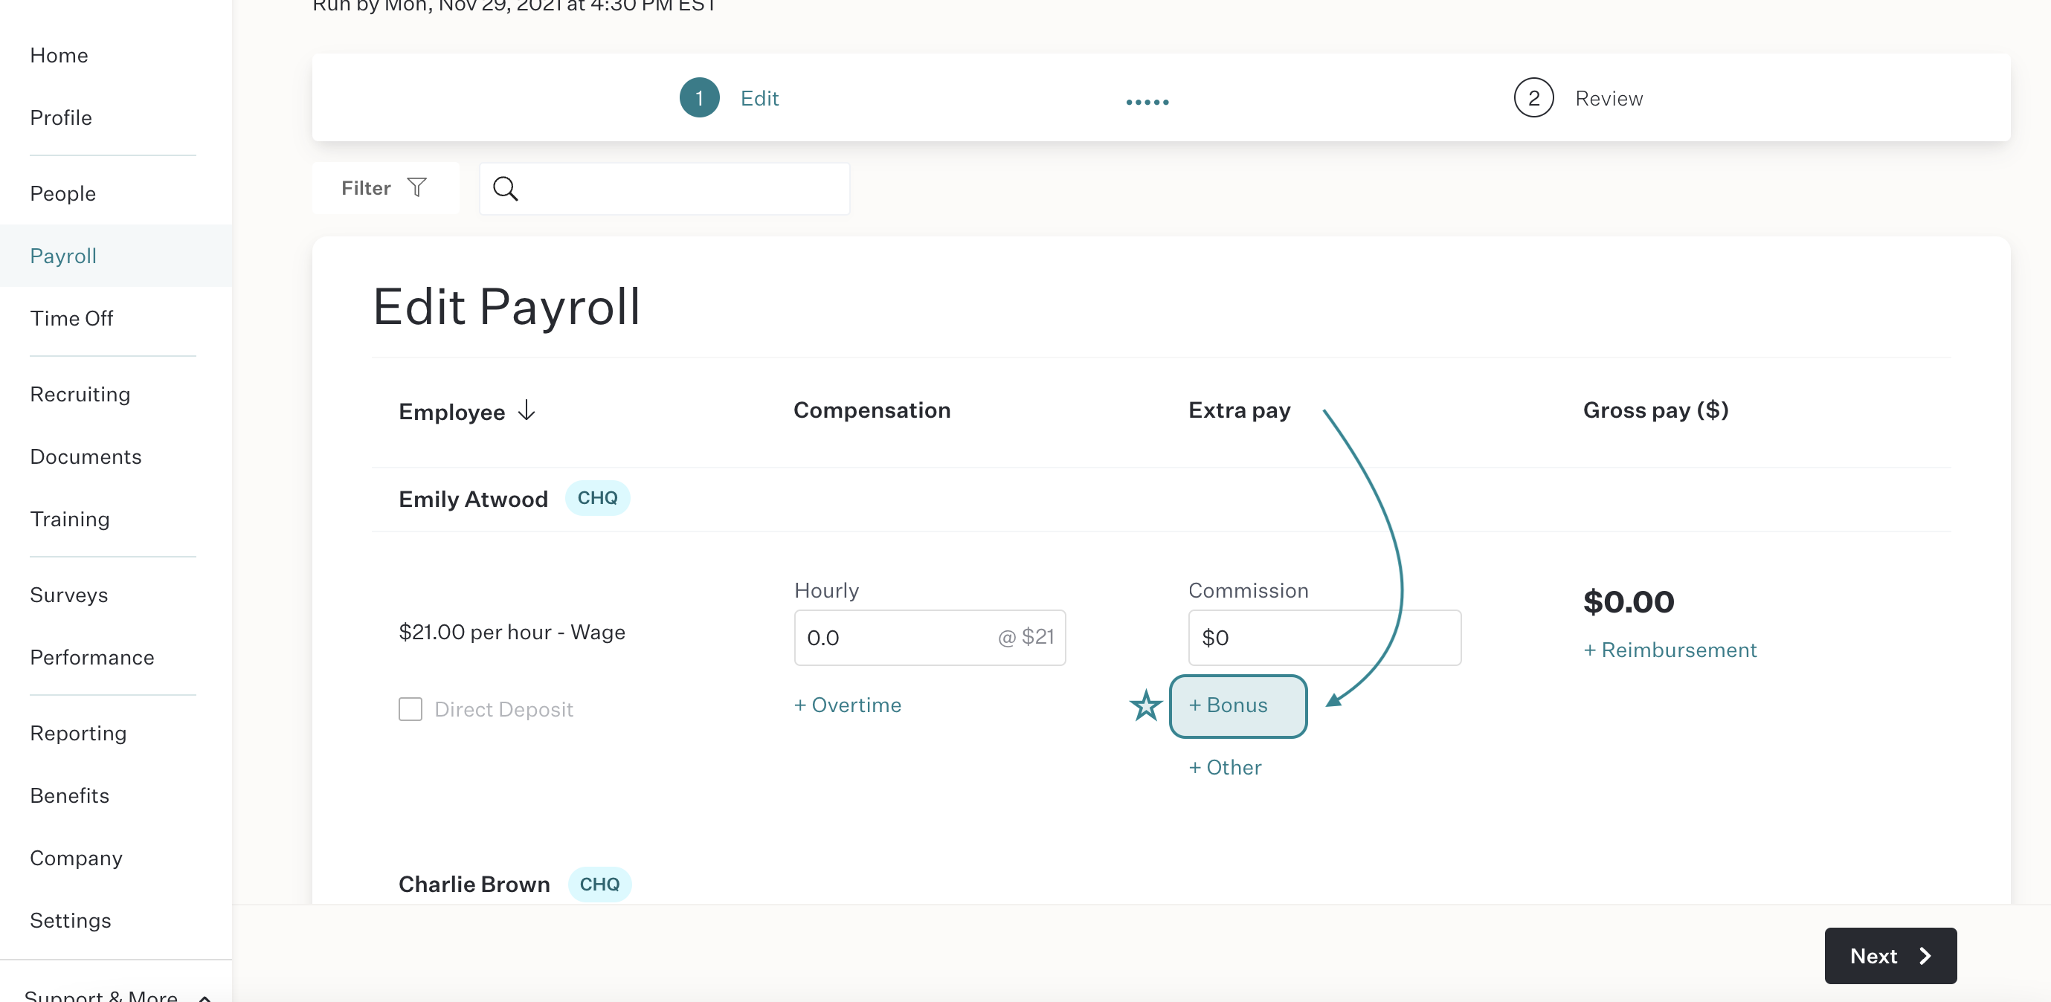The height and width of the screenshot is (1002, 2051).
Task: Select step 2 Review circle
Action: click(1533, 98)
